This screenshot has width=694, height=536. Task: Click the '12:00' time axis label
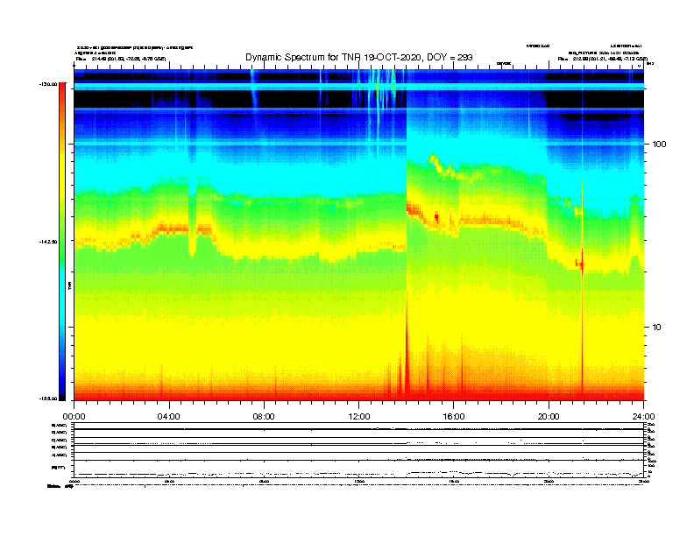(359, 417)
